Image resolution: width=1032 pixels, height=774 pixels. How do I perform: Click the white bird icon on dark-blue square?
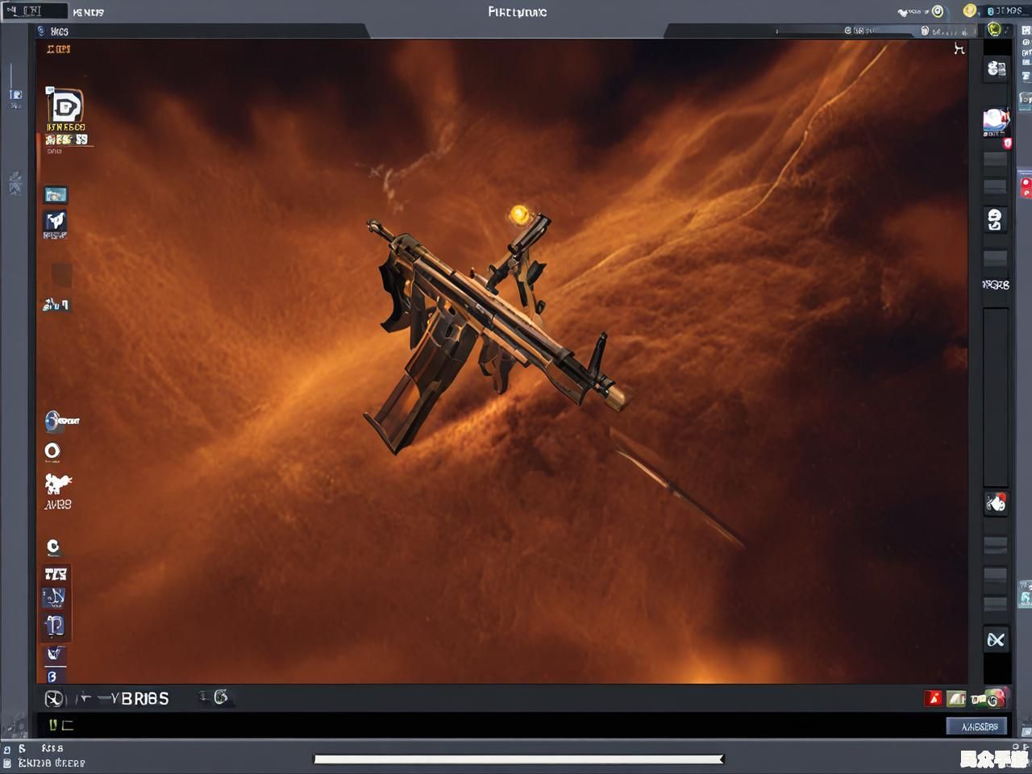tap(55, 221)
